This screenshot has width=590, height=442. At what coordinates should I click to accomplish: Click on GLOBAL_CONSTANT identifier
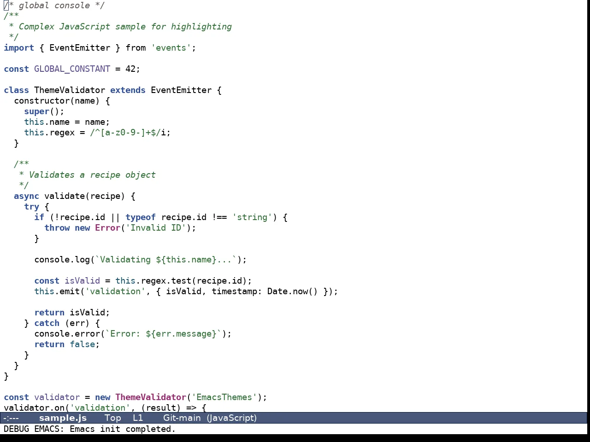coord(72,69)
